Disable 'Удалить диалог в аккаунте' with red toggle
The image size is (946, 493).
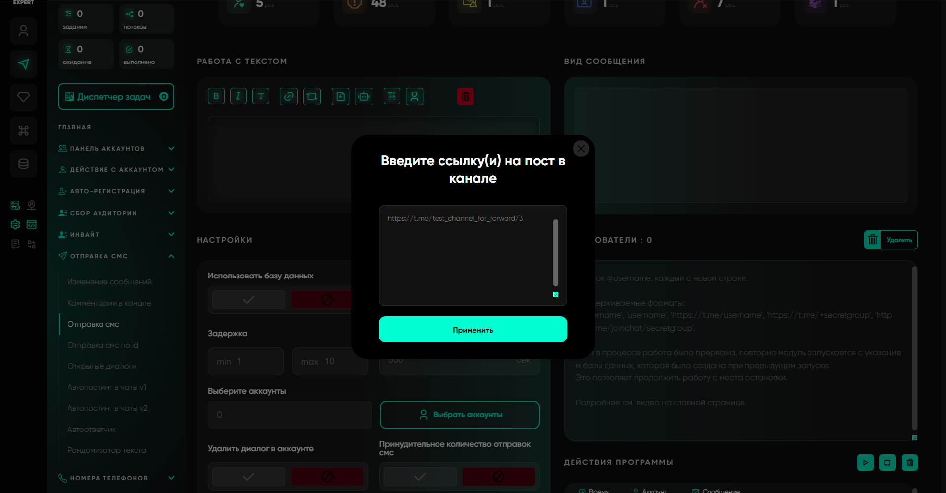327,477
